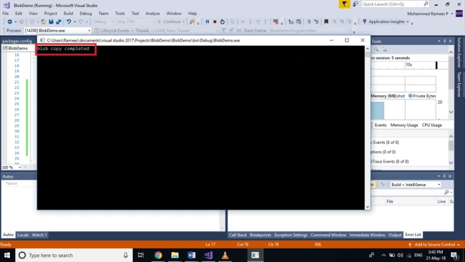Open the File menu
The height and width of the screenshot is (262, 465).
click(6, 14)
